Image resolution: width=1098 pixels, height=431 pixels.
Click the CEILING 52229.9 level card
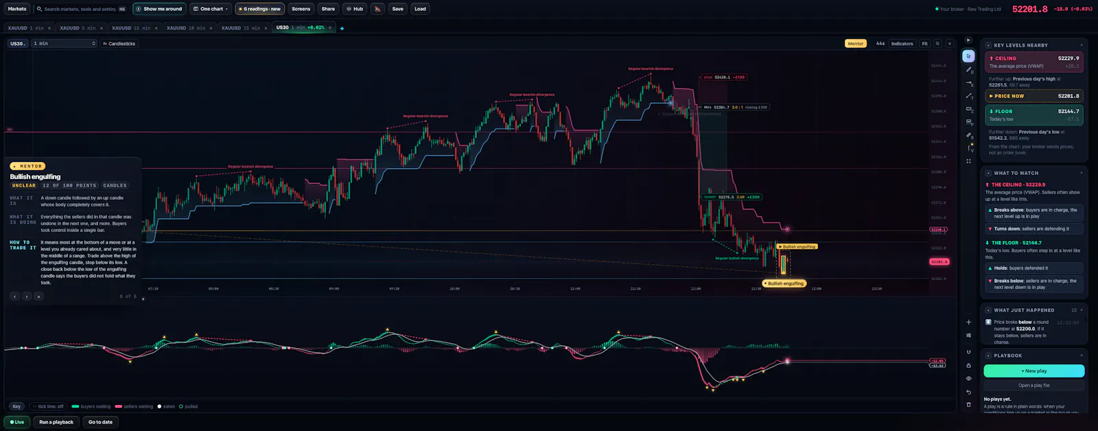click(x=1034, y=62)
